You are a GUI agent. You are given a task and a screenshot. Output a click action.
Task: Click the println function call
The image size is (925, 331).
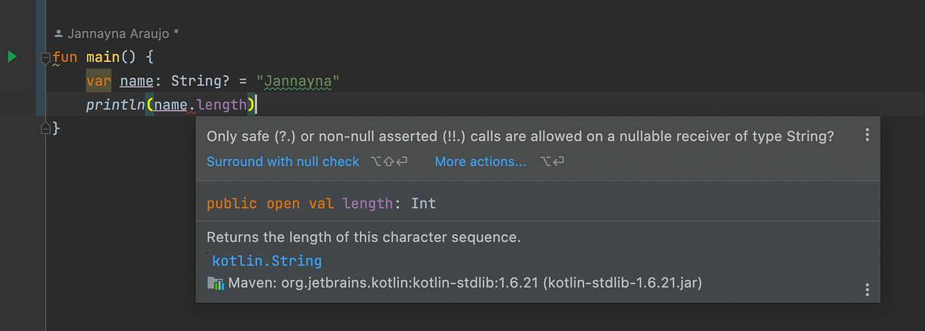click(115, 105)
